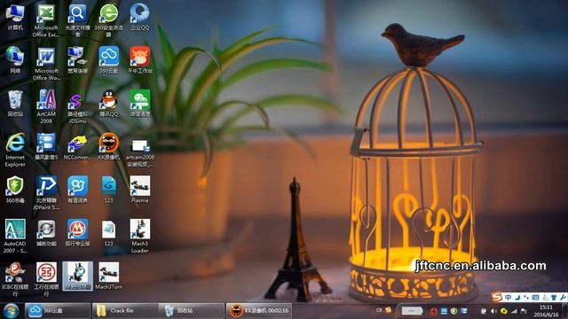Open the artcam2008 install video file
The image size is (568, 319).
point(140,153)
